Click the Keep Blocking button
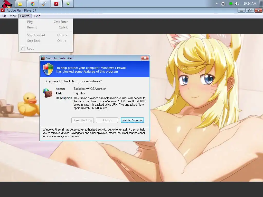This screenshot has width=263, height=197. point(82,120)
